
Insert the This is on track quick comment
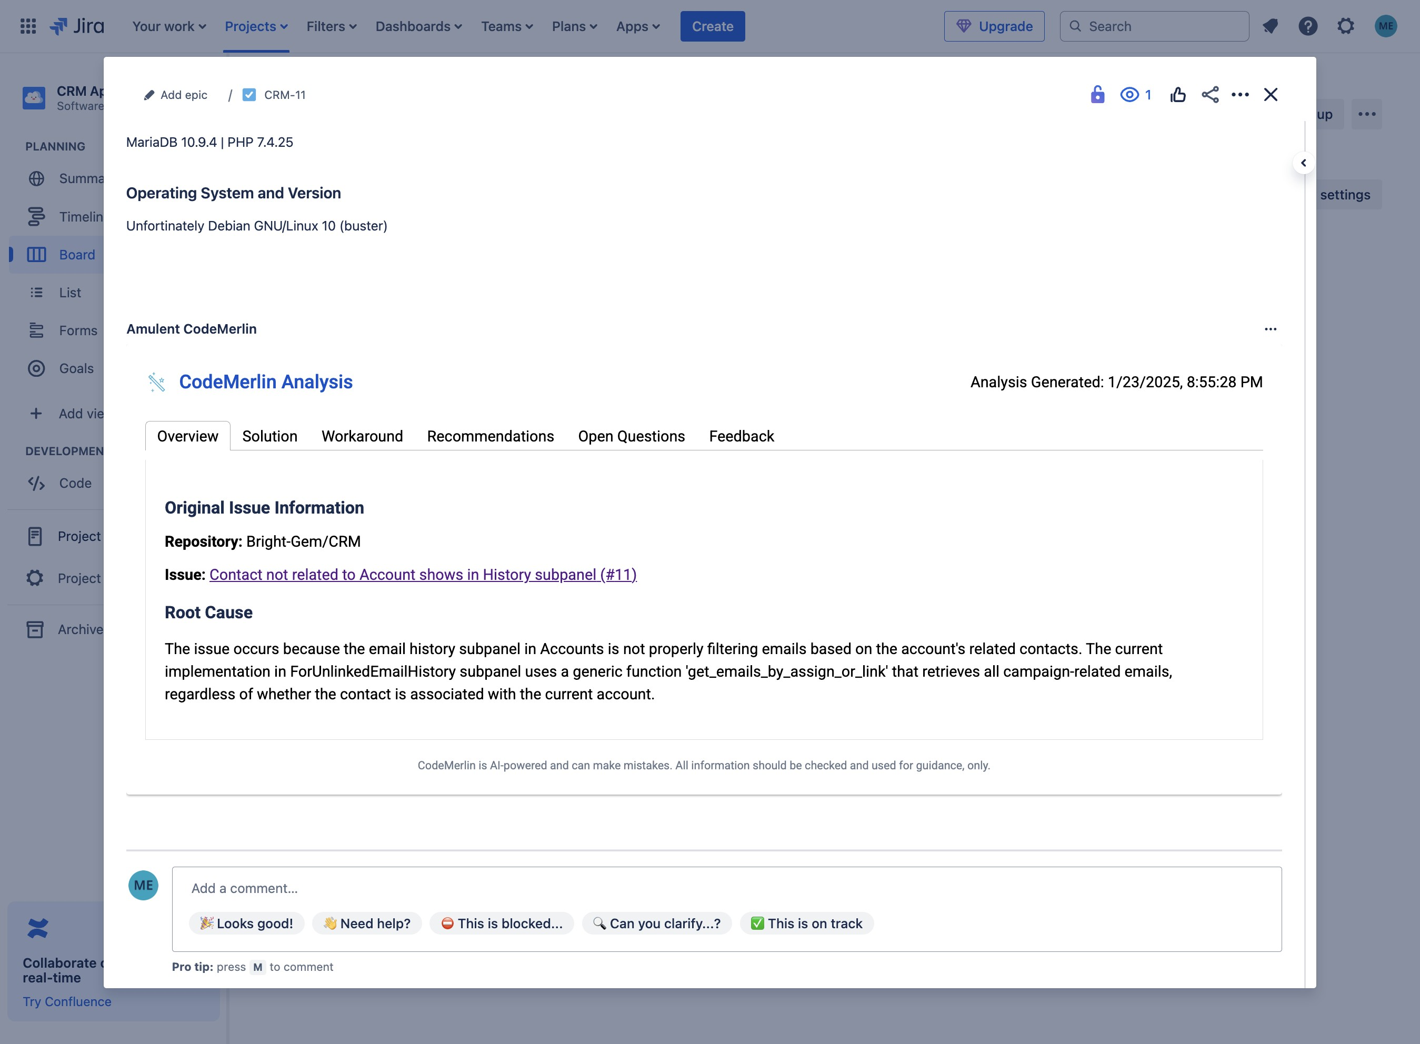point(806,923)
